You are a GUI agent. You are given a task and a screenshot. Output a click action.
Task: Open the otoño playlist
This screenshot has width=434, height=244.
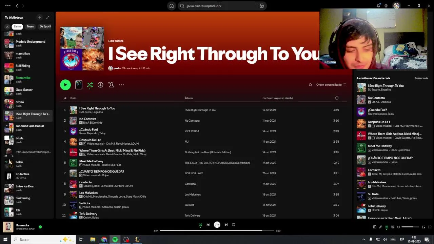click(x=28, y=104)
